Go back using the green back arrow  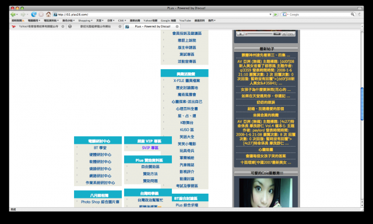coord(13,15)
